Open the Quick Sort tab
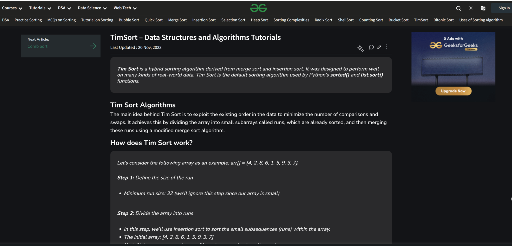Screen dimensions: 512x246 pos(154,20)
